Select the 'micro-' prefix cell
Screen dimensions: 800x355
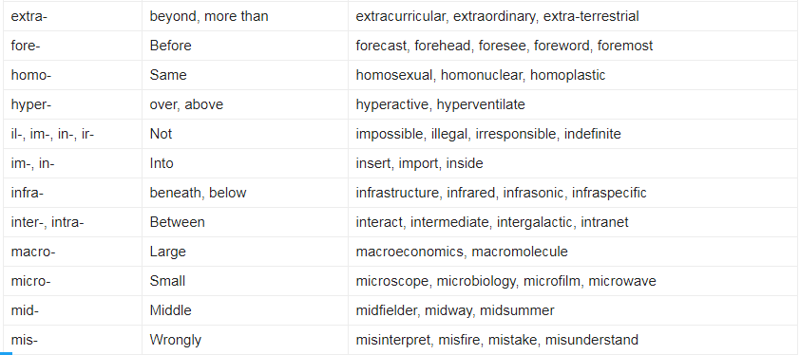pyautogui.click(x=72, y=281)
